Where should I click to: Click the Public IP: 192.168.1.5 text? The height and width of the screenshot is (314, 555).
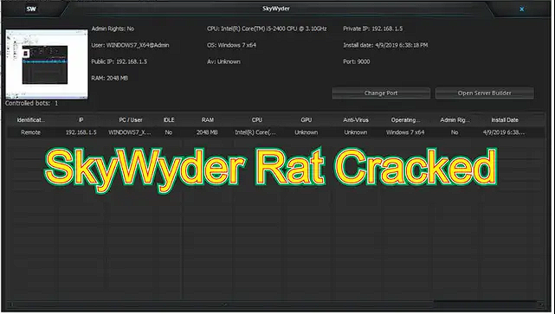pyautogui.click(x=119, y=61)
